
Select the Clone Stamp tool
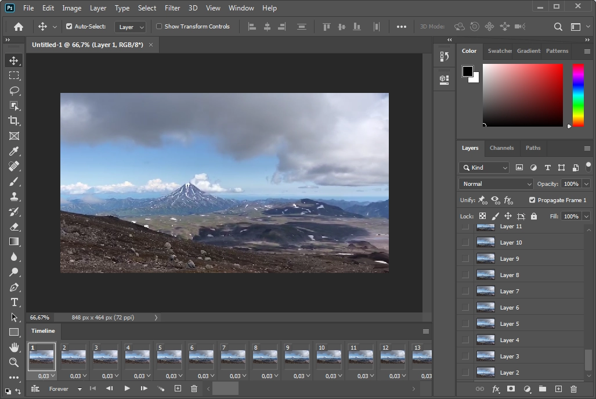click(13, 196)
